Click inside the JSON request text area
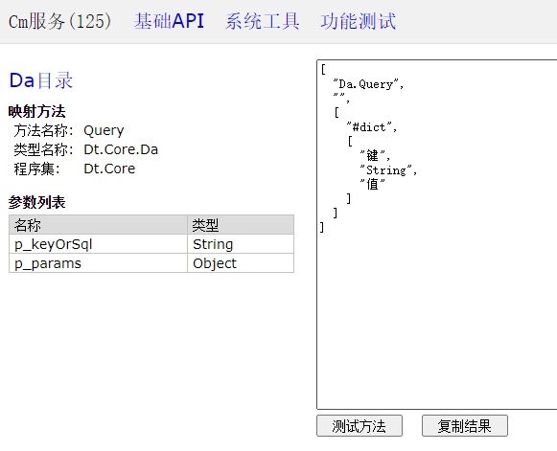 tap(437, 235)
